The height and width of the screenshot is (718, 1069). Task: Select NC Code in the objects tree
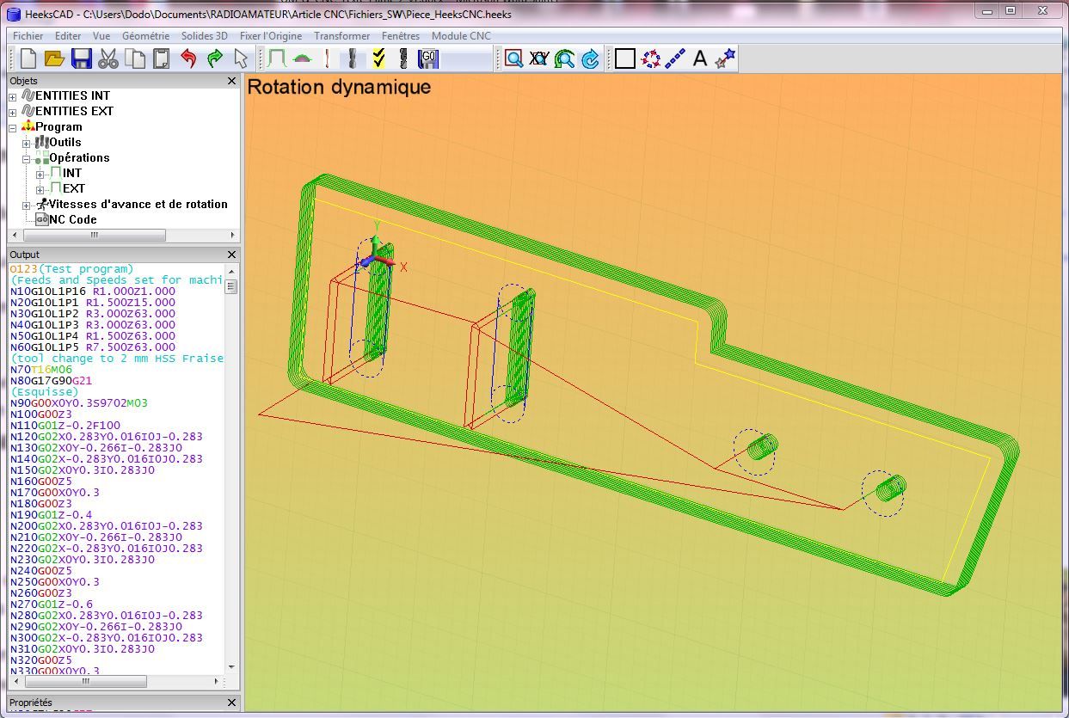72,219
